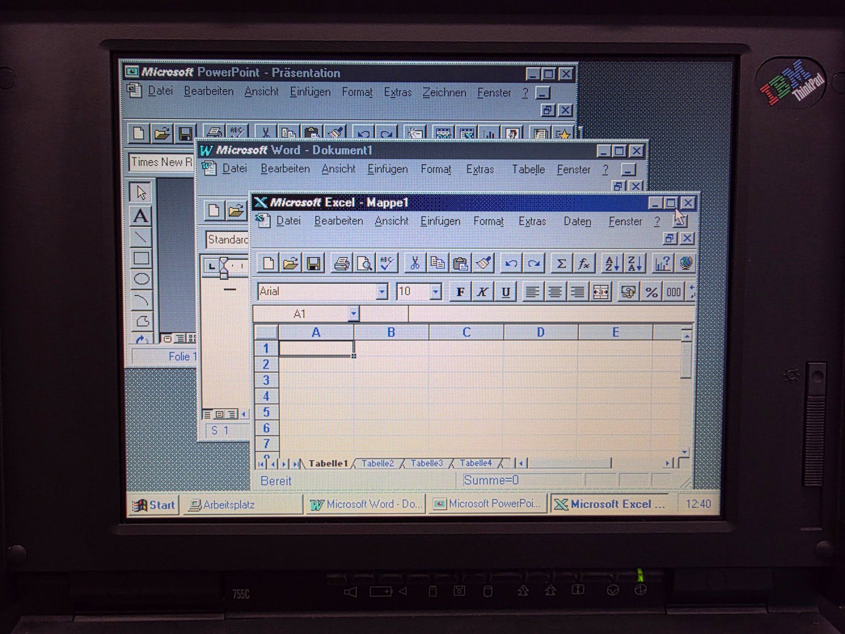This screenshot has width=845, height=634.
Task: Click New workbook icon in Excel toolbar
Action: [x=268, y=263]
